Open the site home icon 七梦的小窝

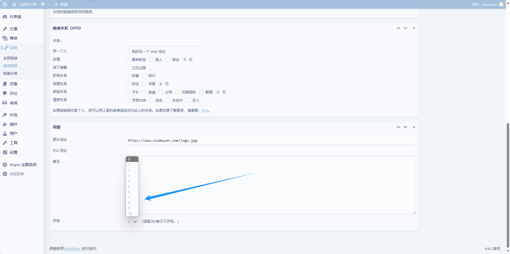[x=14, y=4]
